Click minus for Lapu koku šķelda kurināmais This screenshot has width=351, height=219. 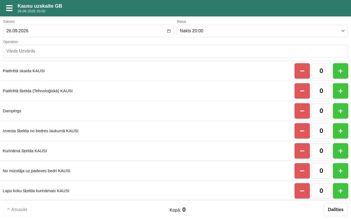(x=302, y=191)
